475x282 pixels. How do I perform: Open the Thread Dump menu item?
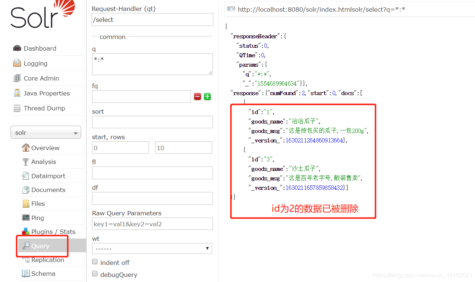(x=44, y=108)
